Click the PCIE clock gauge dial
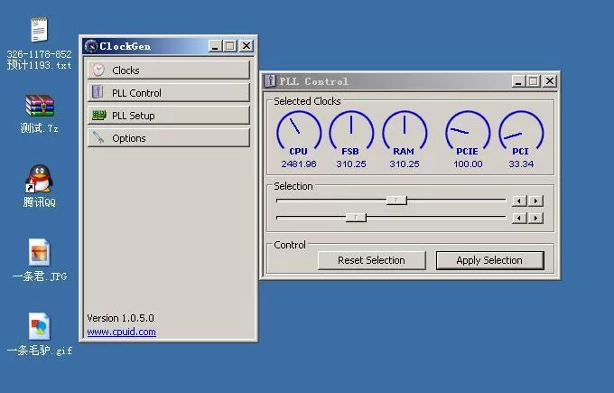Image resolution: width=614 pixels, height=393 pixels. pos(468,133)
